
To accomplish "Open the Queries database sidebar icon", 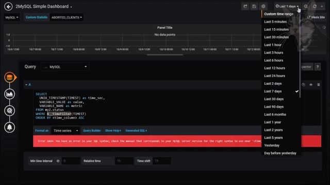I will (9, 78).
